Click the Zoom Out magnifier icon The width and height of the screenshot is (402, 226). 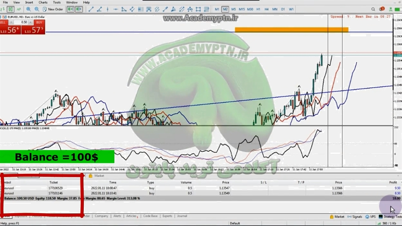[37, 9]
